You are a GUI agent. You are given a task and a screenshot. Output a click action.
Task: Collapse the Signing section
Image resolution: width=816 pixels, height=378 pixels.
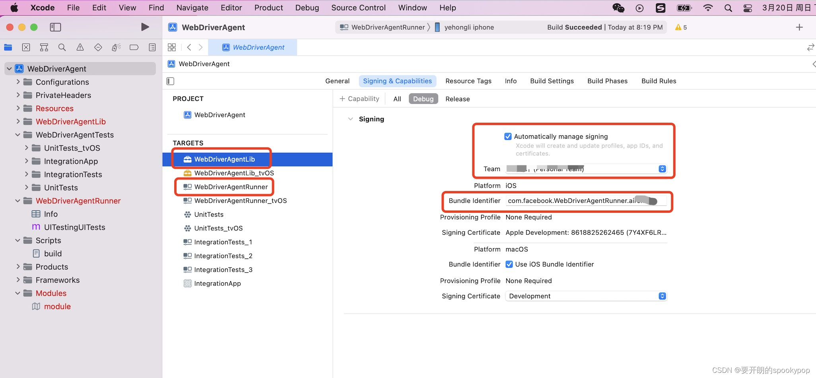(350, 119)
